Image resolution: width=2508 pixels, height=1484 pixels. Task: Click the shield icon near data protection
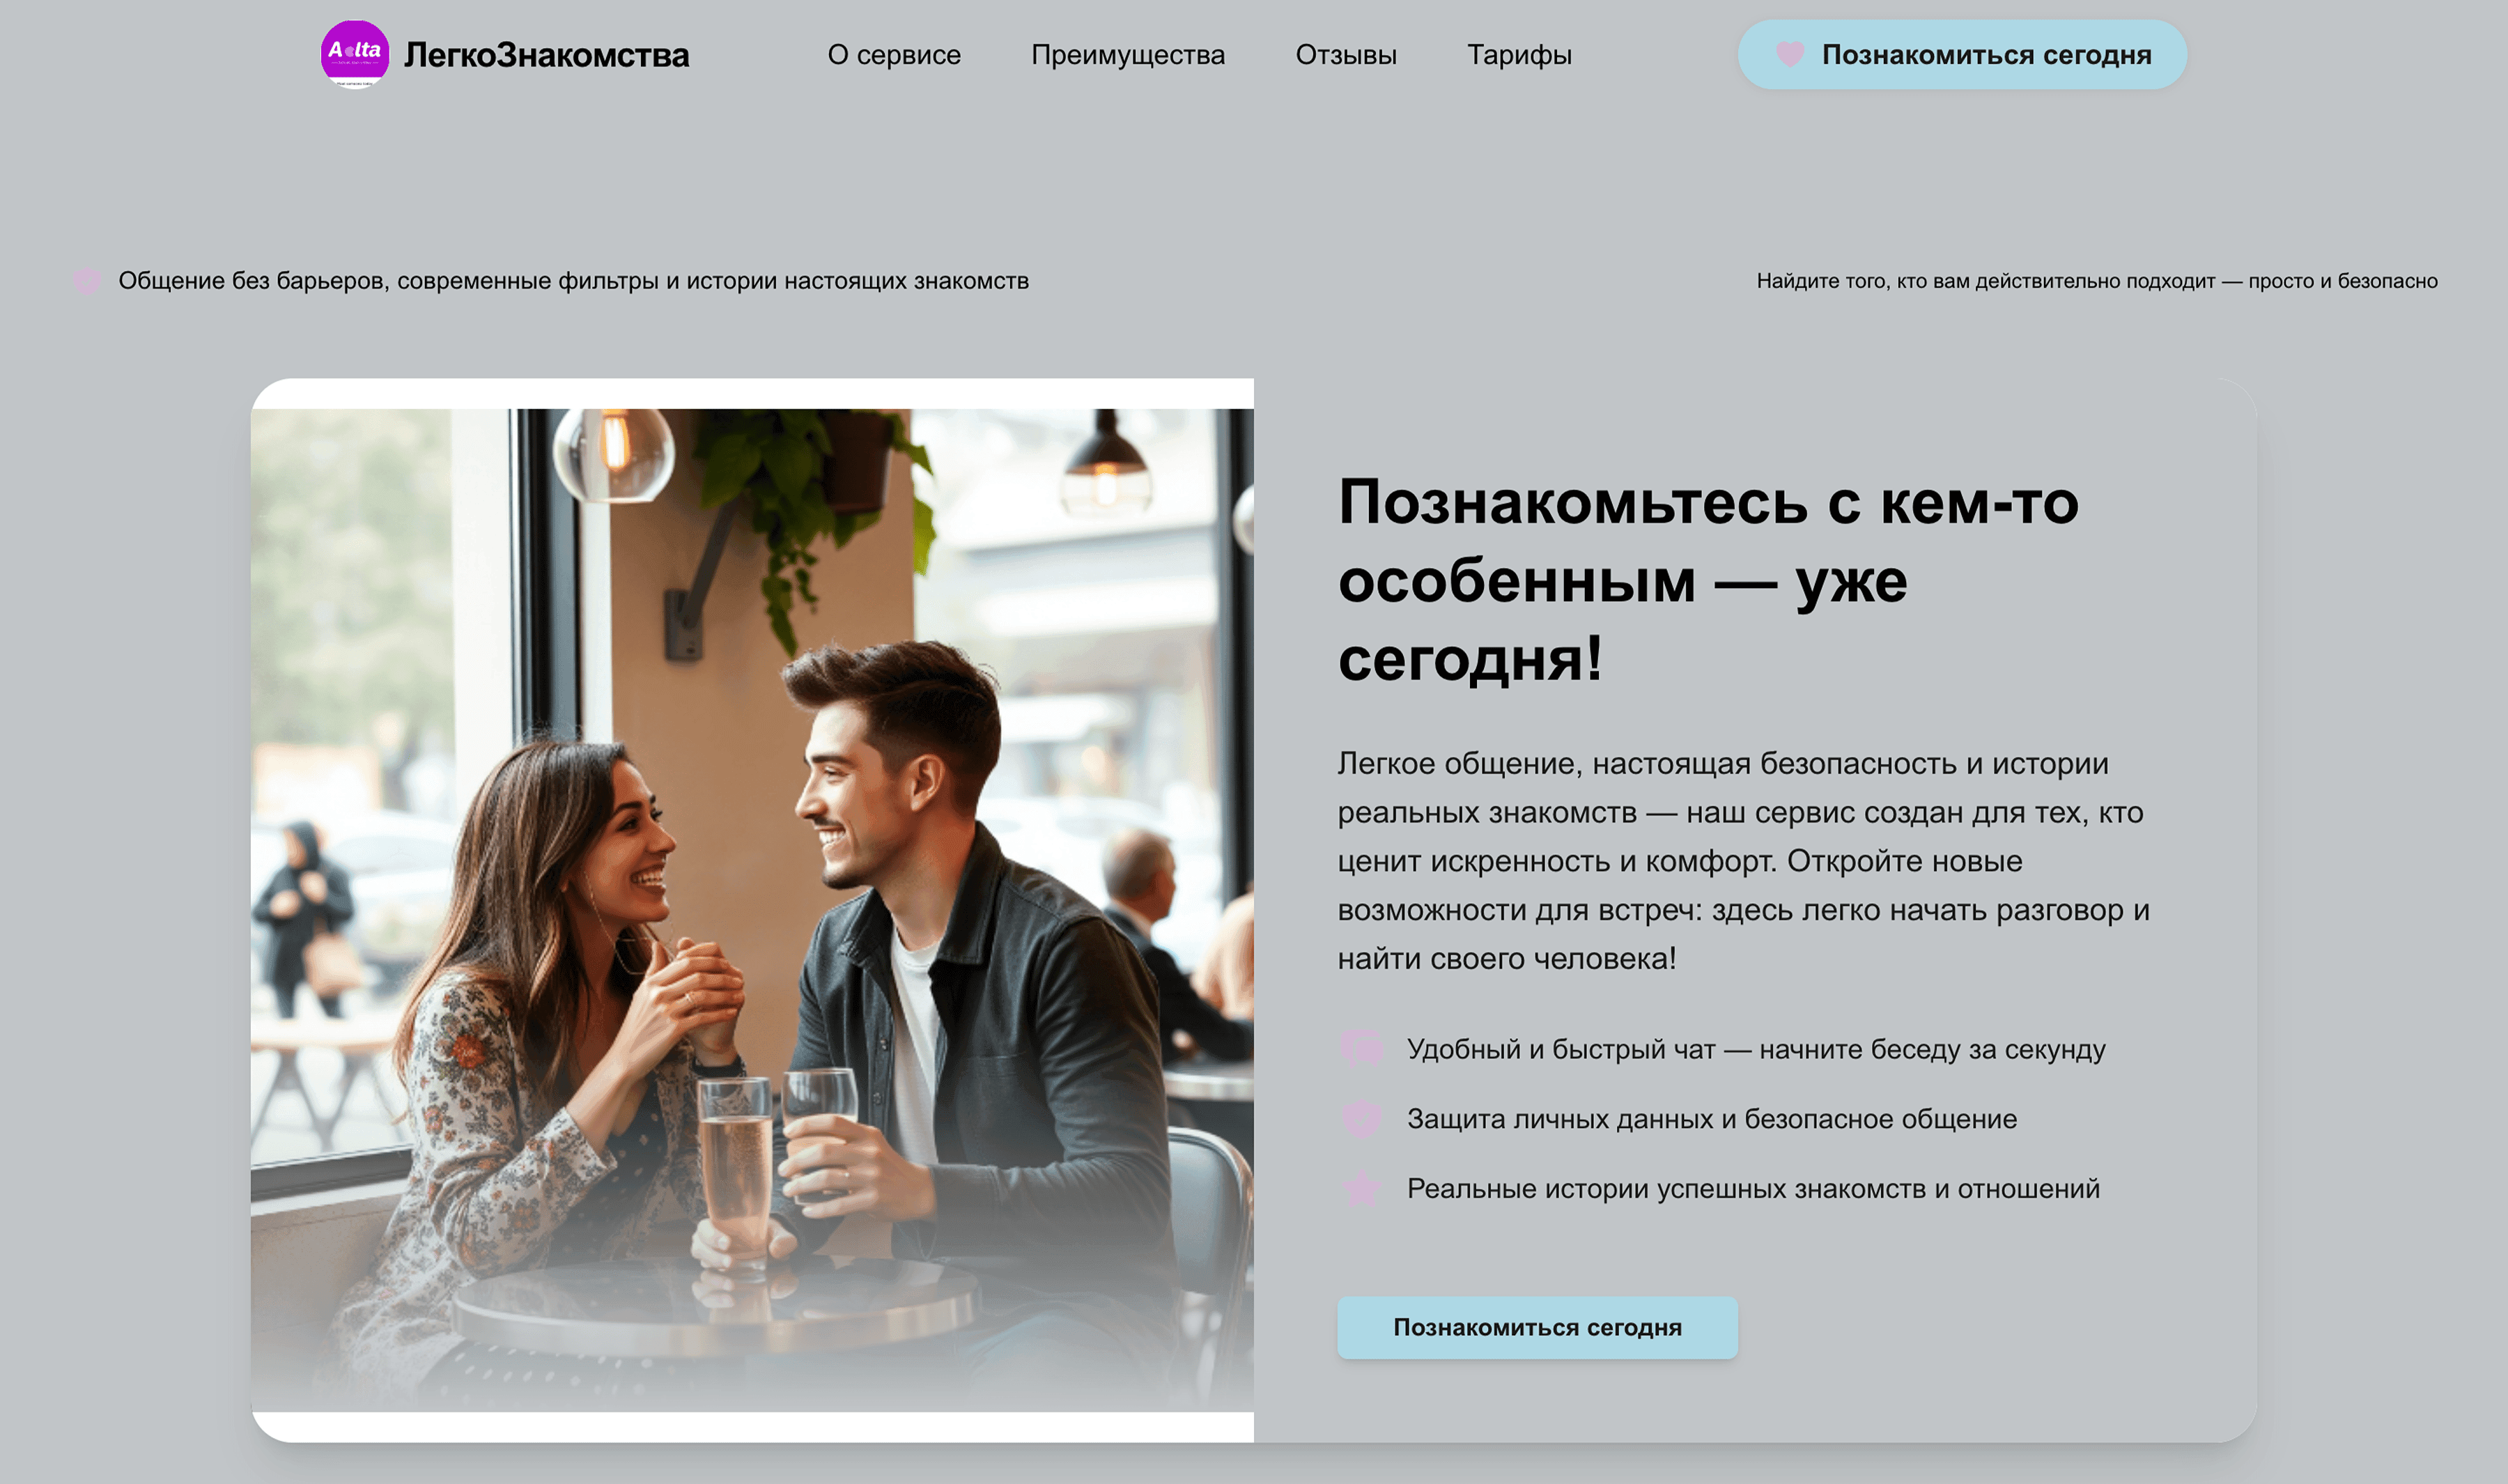tap(1361, 1118)
